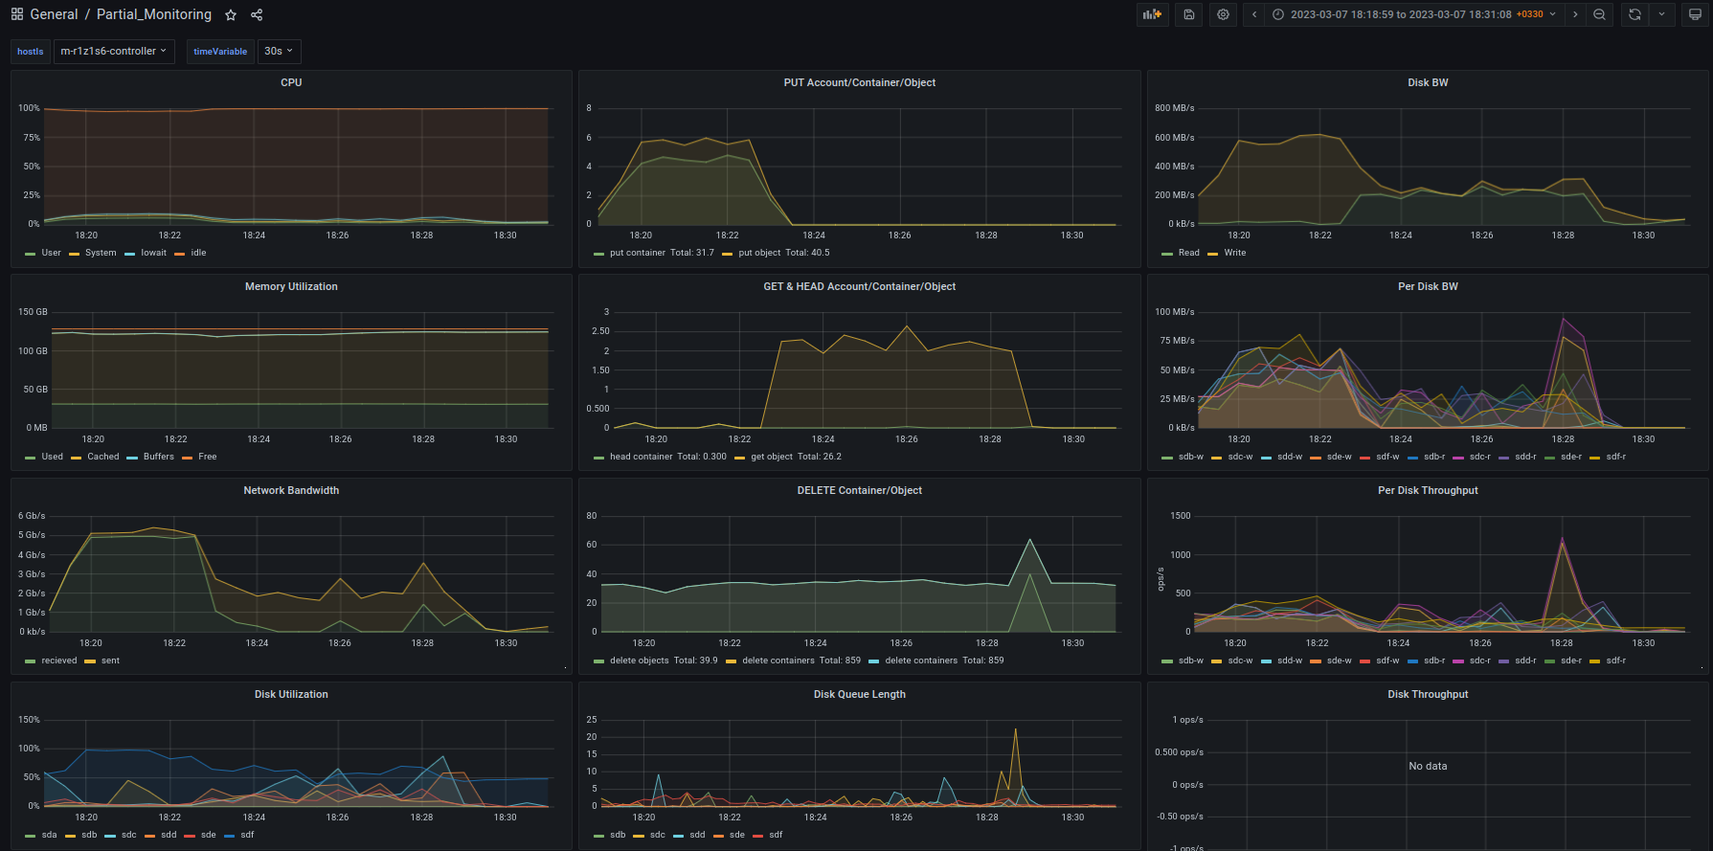Shift time range backward with left arrow
The width and height of the screenshot is (1713, 851).
1254,14
